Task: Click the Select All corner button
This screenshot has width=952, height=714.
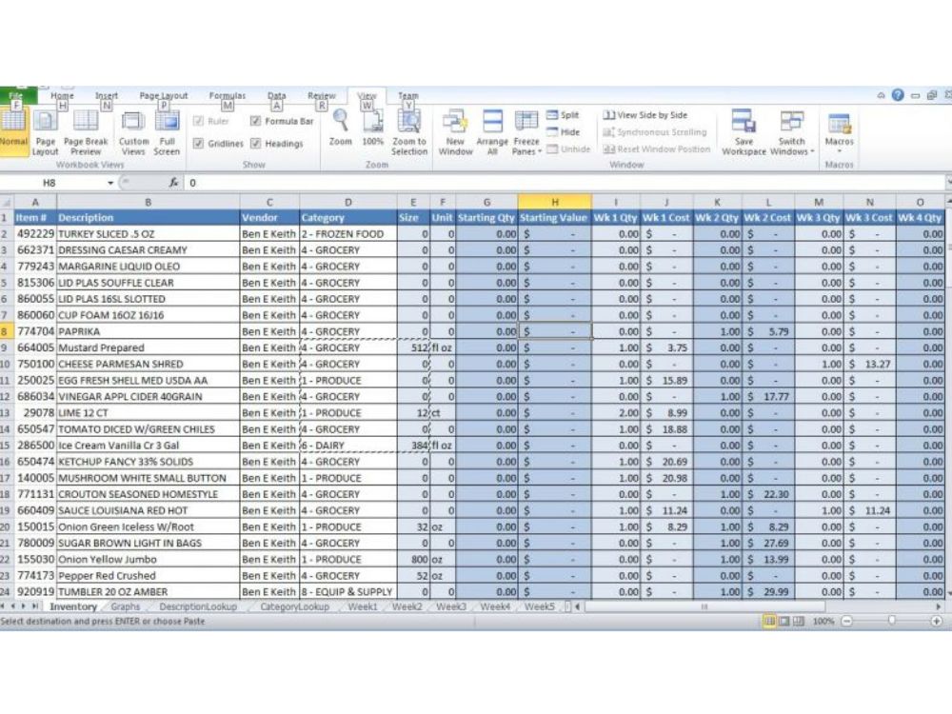Action: [x=6, y=202]
